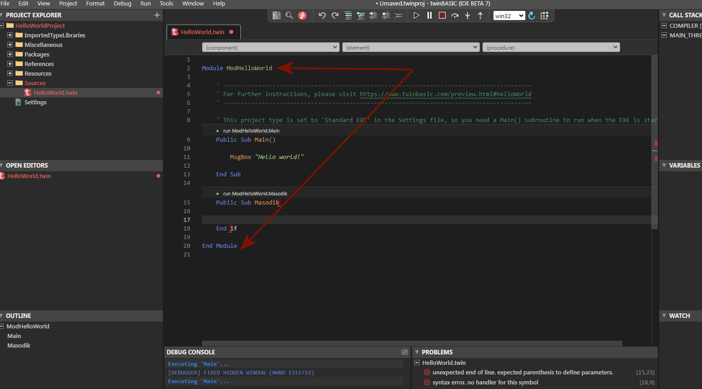Start debugging with the Run play icon
The width and height of the screenshot is (702, 389).
click(x=416, y=15)
